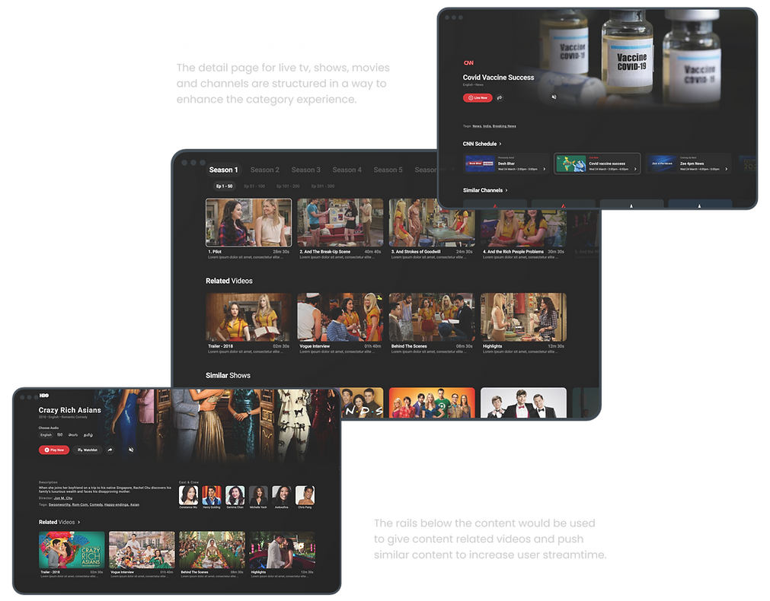Select Telugu audio option
The height and width of the screenshot is (601, 770).
(x=73, y=435)
